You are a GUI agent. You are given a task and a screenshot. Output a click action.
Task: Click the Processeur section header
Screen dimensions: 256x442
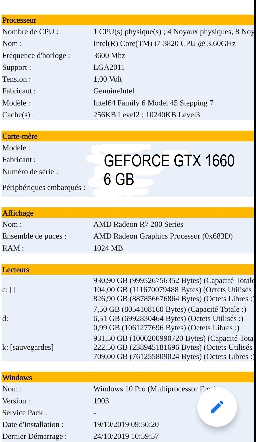(x=19, y=20)
